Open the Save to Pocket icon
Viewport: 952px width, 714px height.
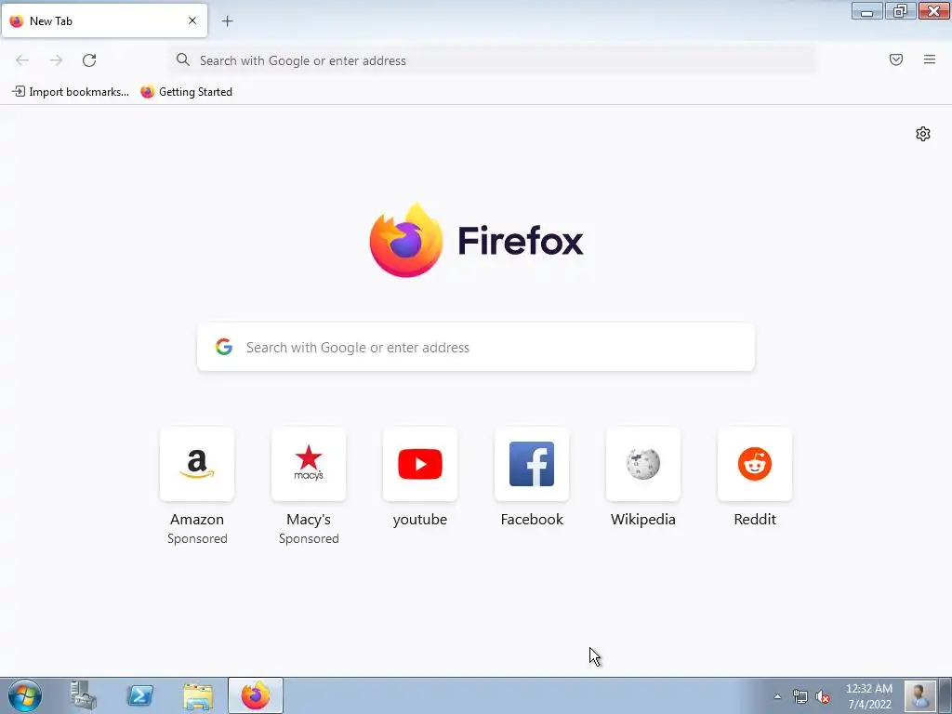pos(896,59)
